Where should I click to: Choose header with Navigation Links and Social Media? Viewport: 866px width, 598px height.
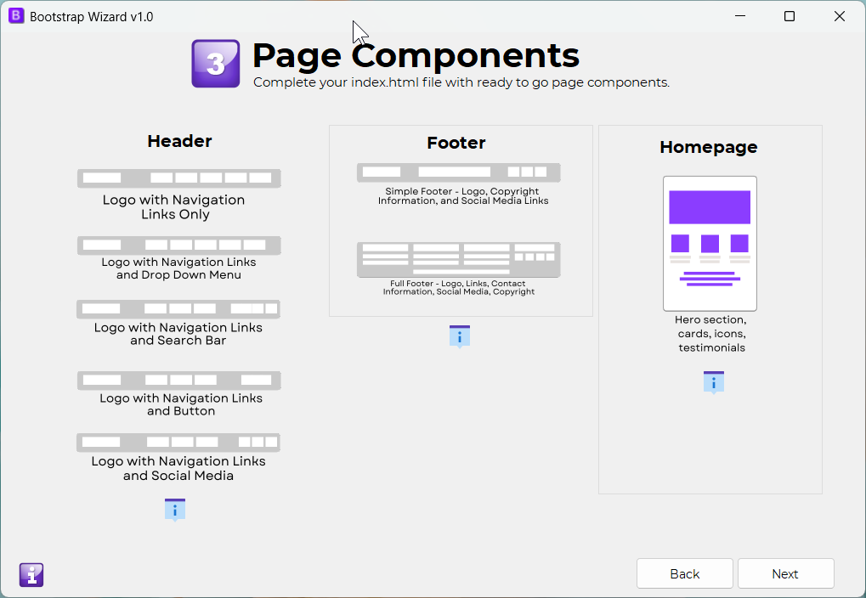click(178, 443)
